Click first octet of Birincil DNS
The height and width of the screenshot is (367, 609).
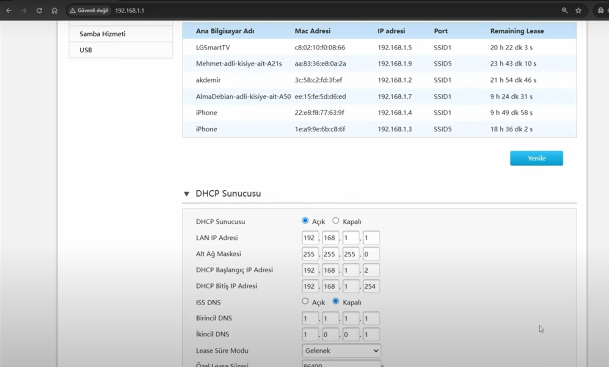[310, 318]
